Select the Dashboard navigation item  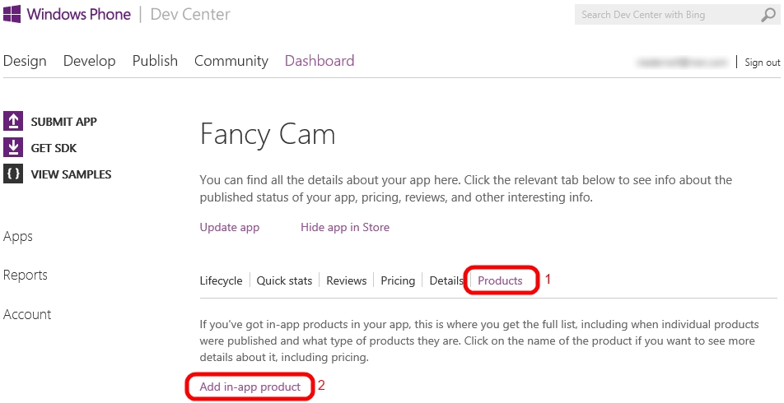click(x=320, y=61)
